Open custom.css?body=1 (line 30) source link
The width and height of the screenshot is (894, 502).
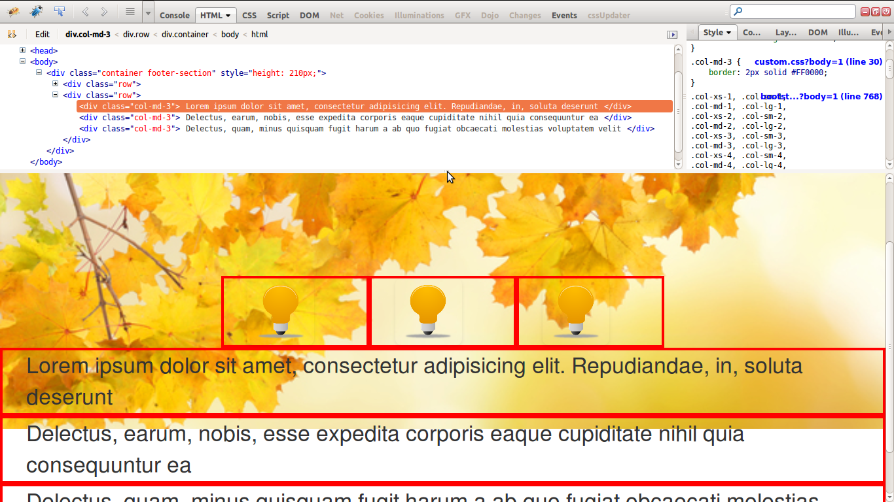[x=818, y=62]
